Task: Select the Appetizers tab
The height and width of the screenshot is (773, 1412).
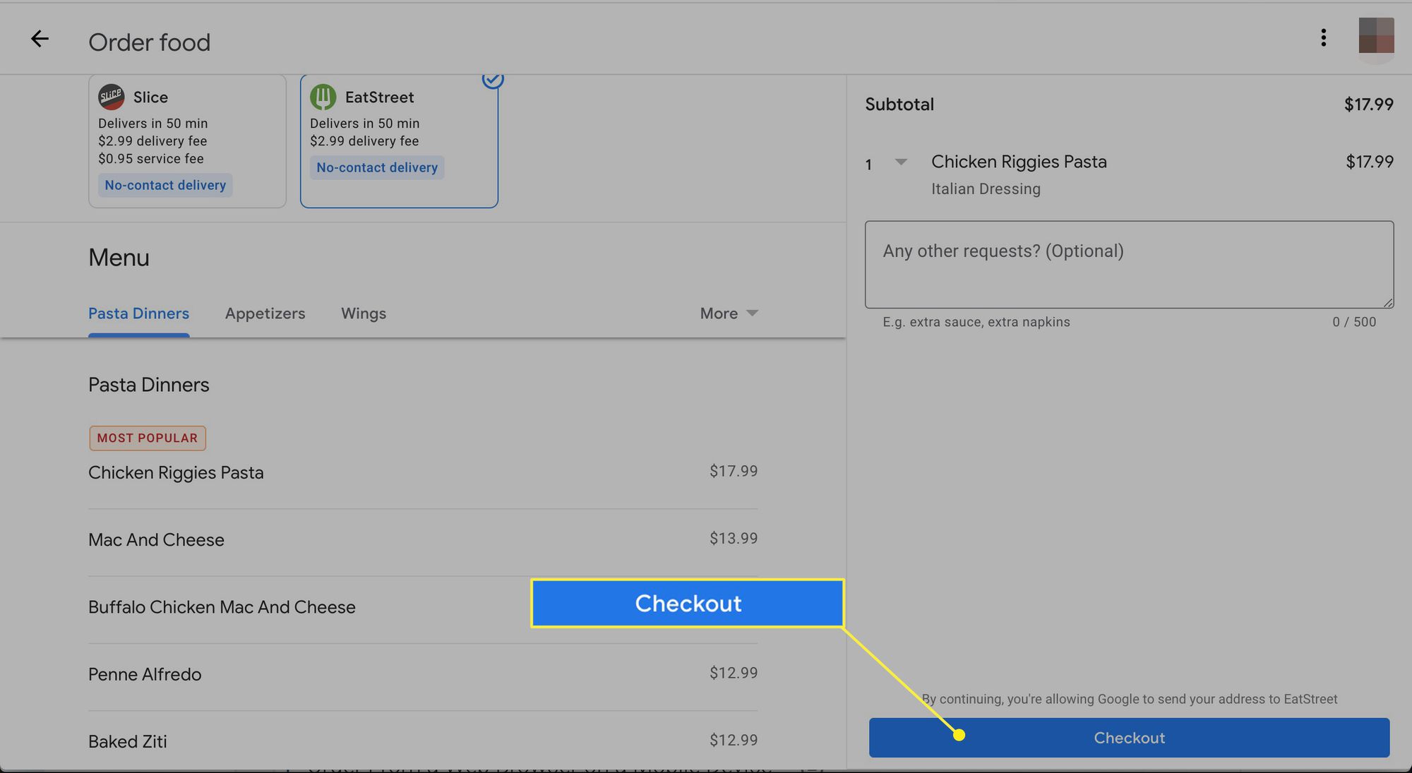Action: [x=265, y=312]
